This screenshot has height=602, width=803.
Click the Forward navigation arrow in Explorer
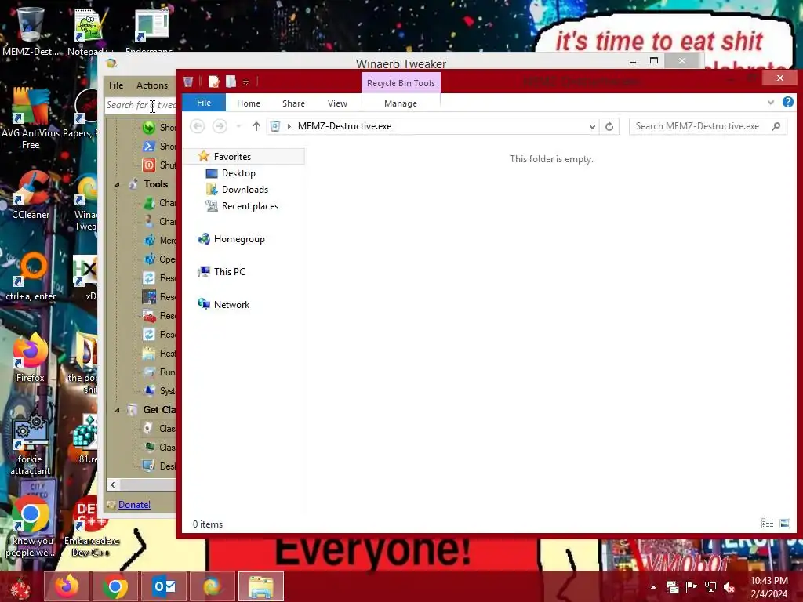click(220, 126)
